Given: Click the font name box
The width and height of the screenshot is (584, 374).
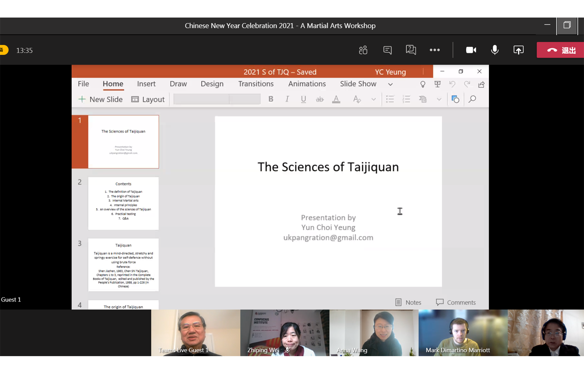Looking at the screenshot, I should (x=201, y=99).
